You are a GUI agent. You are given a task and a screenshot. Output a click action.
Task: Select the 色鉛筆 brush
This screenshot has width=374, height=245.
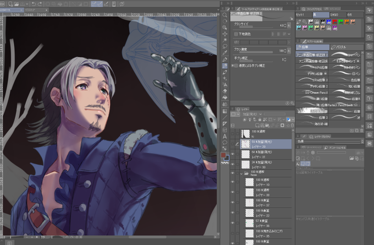345,80
